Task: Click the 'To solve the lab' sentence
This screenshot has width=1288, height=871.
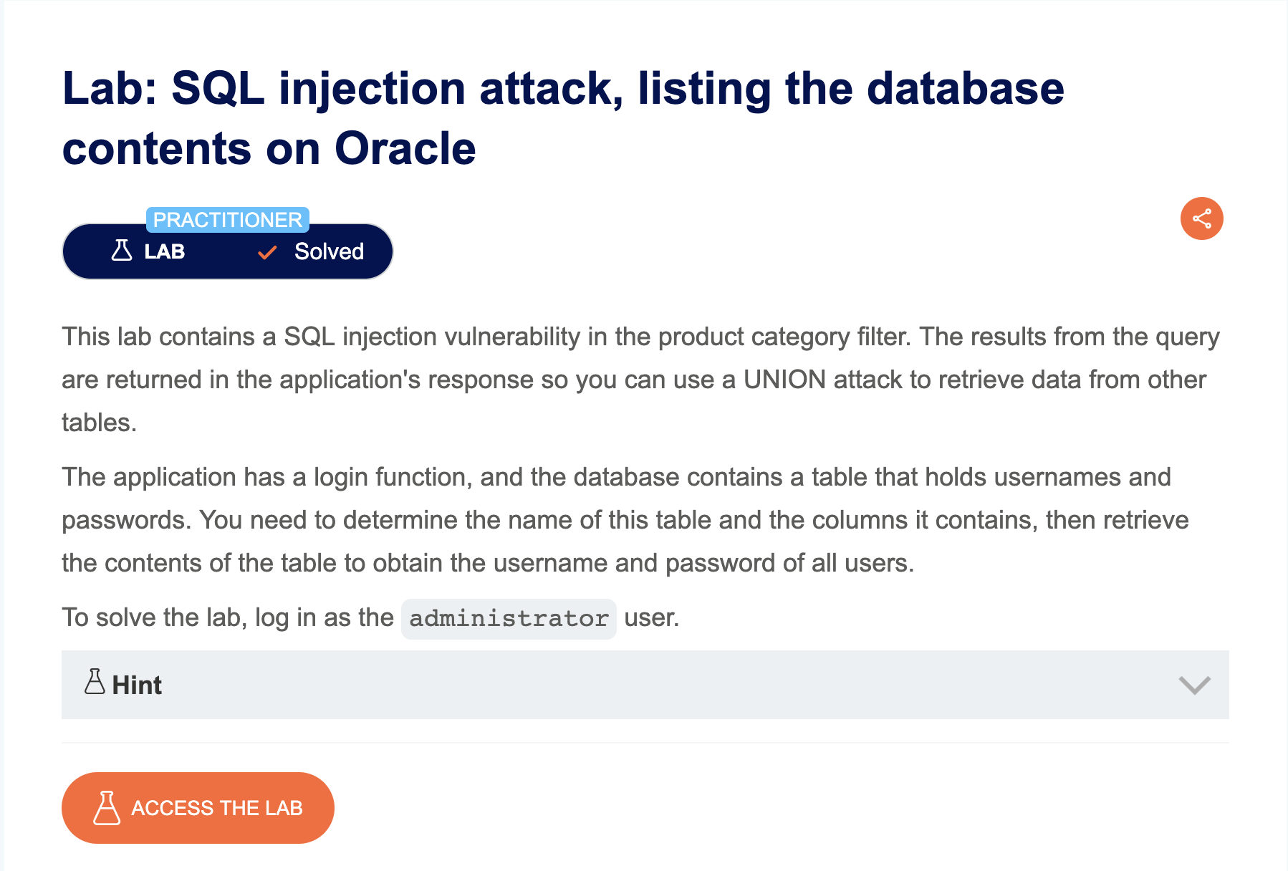Action: [370, 617]
